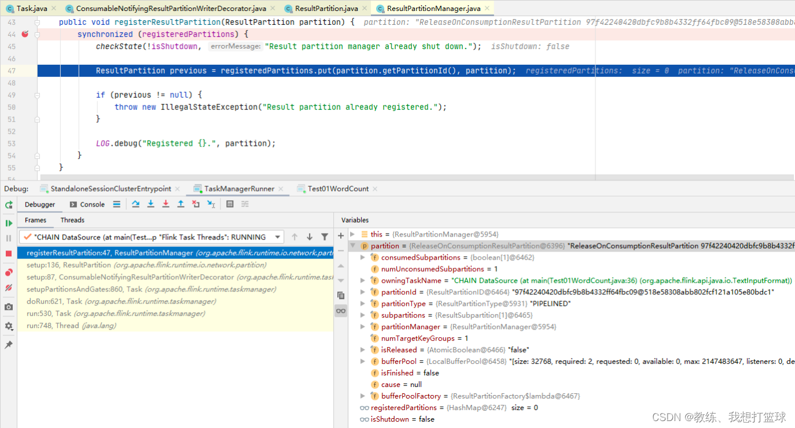Expand partitionType field
Screen dimensions: 795x428
[363, 304]
